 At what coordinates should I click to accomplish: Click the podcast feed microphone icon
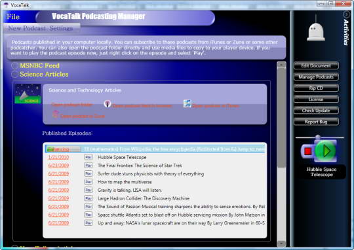click(108, 104)
